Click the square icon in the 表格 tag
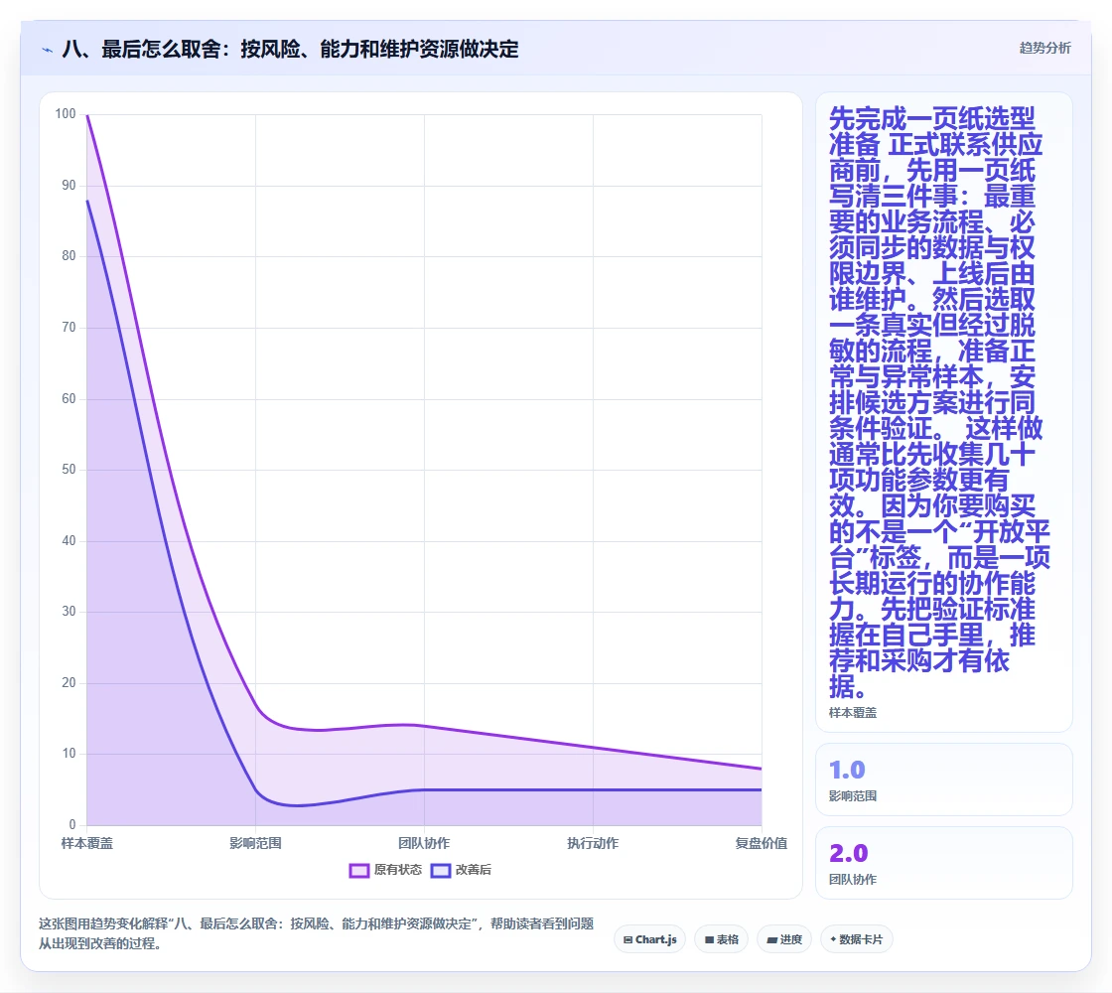This screenshot has height=993, width=1112. [709, 939]
